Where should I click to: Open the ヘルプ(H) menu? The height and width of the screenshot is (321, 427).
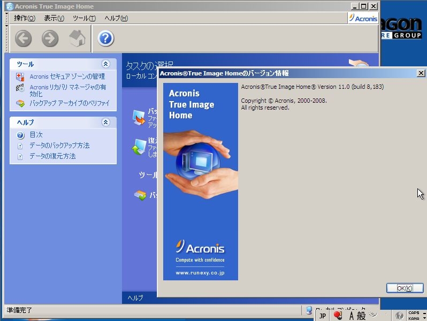(x=116, y=18)
